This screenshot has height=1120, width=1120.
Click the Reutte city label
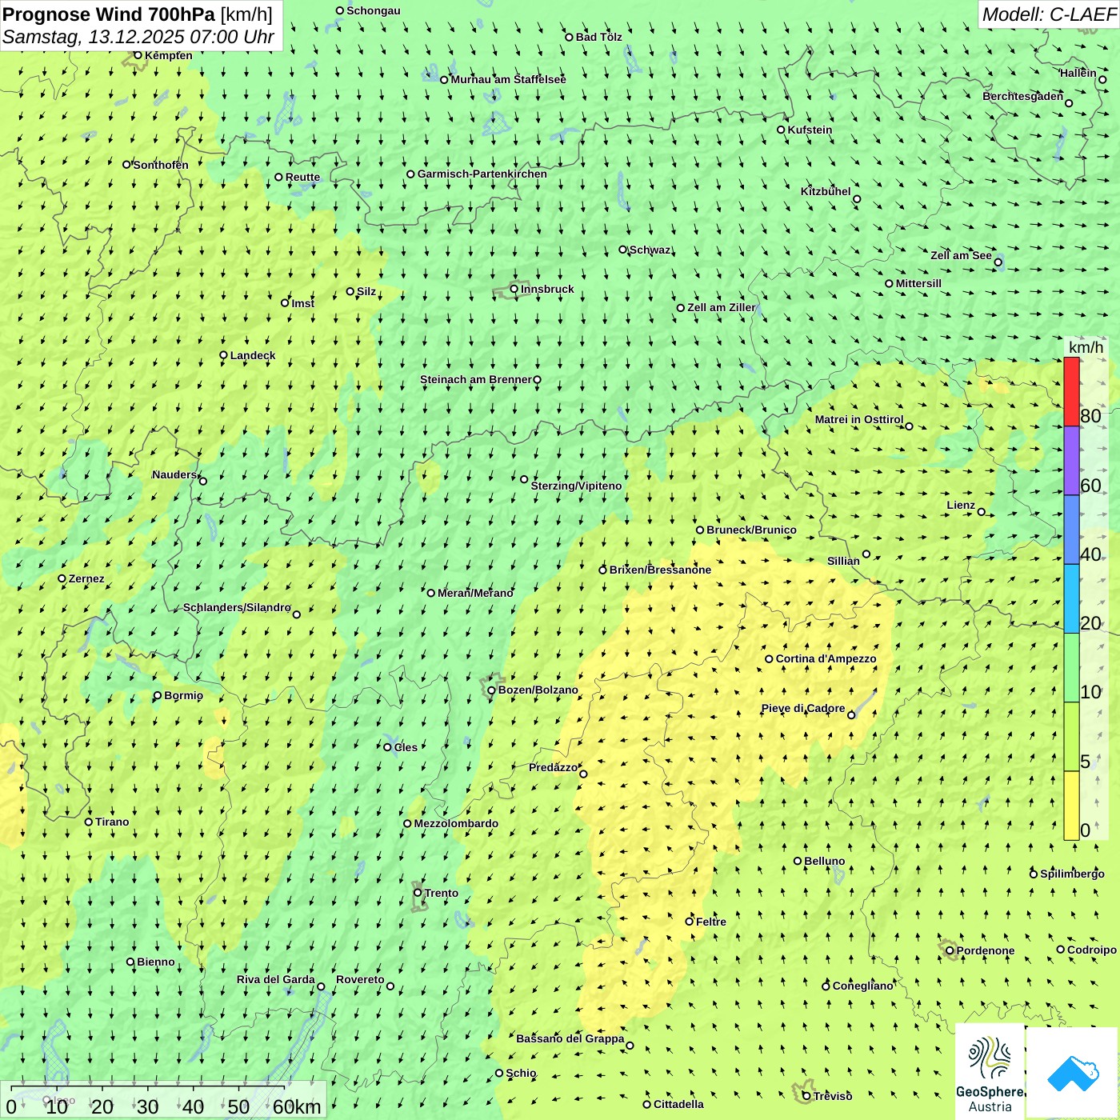(x=302, y=177)
